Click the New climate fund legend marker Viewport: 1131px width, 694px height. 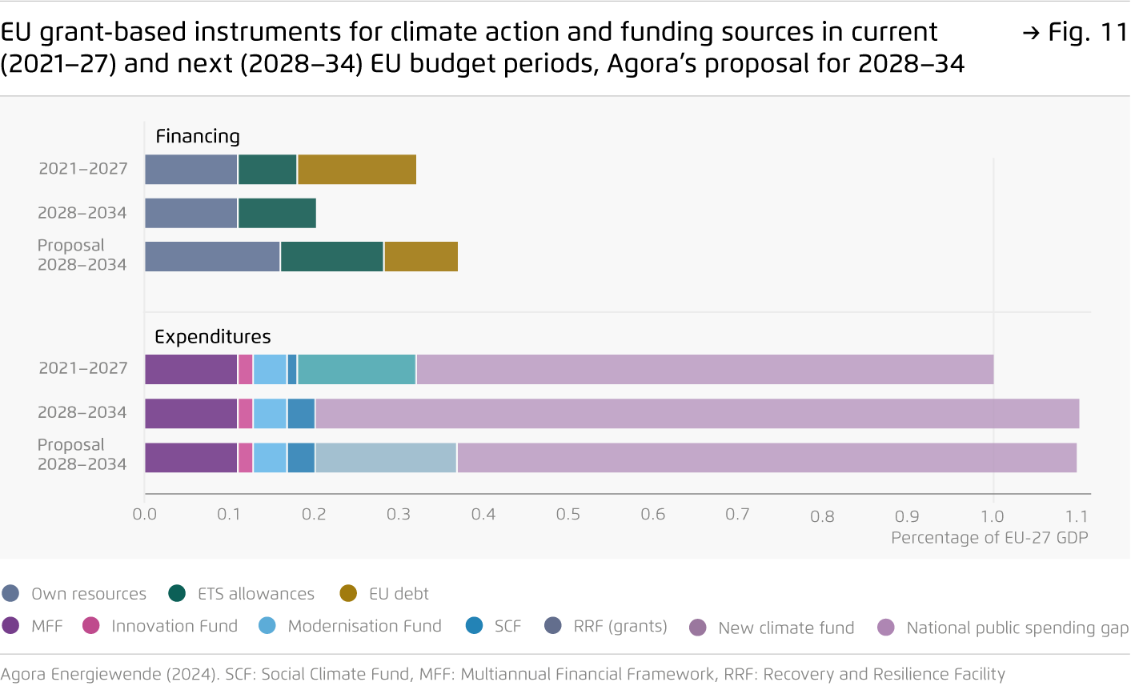coord(698,628)
